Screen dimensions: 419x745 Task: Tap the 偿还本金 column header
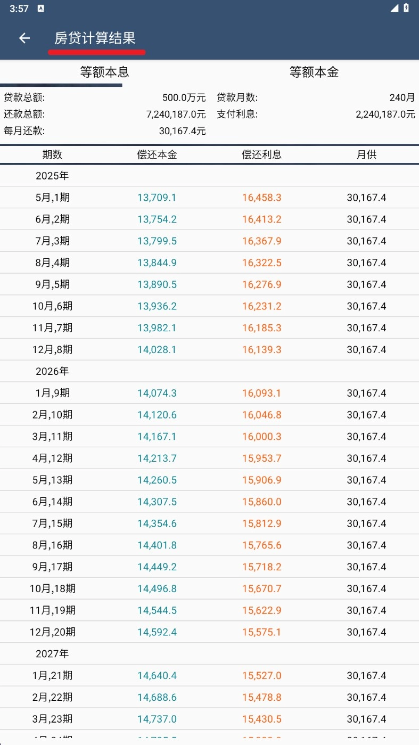point(157,154)
